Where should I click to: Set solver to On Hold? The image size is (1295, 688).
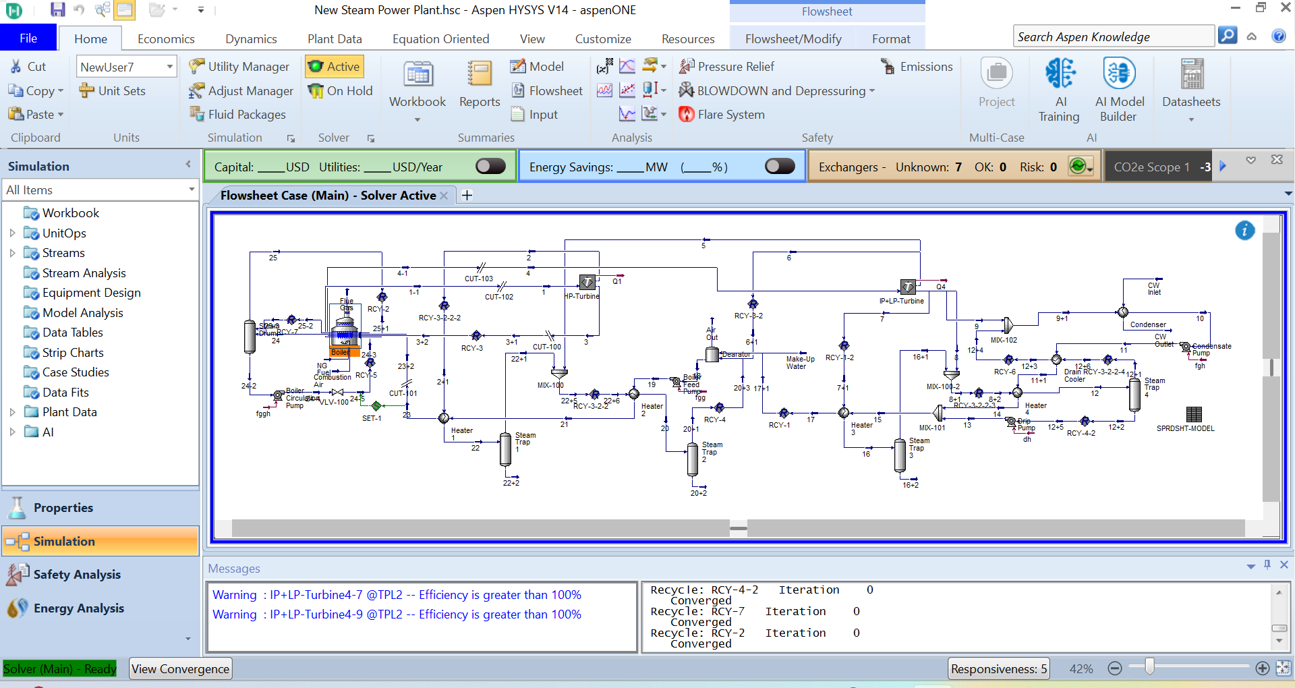point(341,91)
